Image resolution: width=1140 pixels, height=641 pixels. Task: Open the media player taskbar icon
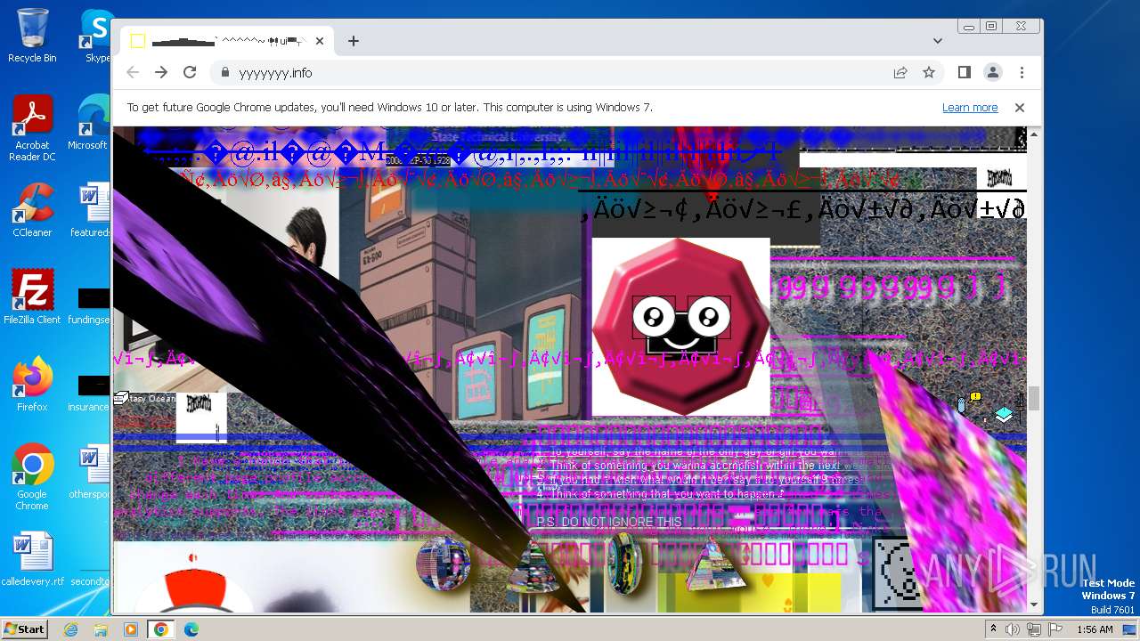[x=131, y=629]
